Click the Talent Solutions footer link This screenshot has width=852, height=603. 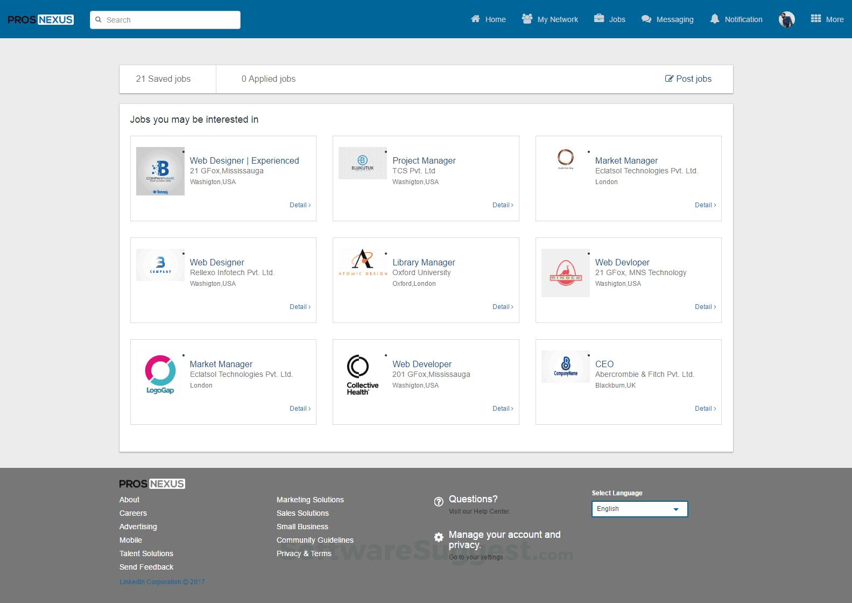point(146,553)
